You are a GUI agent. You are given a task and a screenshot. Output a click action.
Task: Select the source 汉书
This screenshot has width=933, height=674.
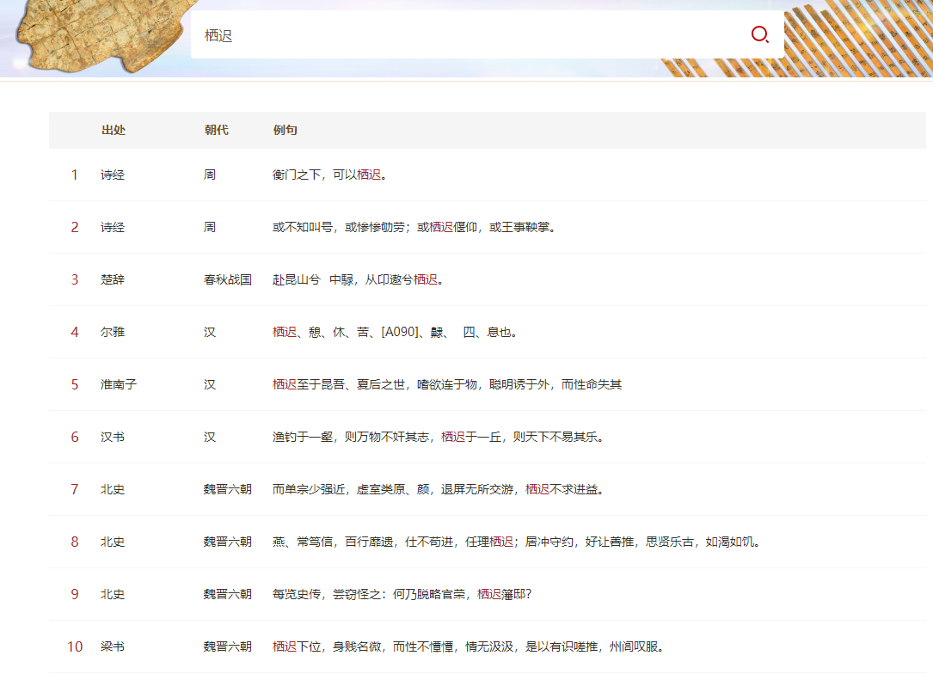click(113, 437)
